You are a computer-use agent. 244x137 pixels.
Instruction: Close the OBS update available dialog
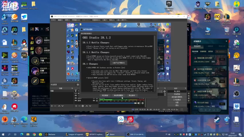(x=155, y=29)
